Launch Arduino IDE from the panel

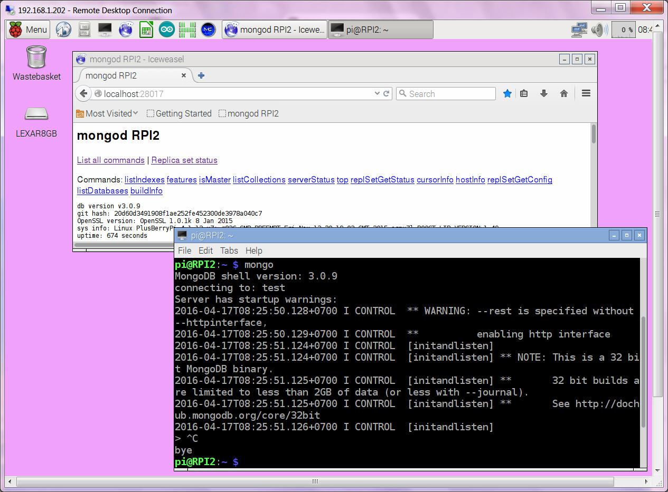pyautogui.click(x=167, y=30)
